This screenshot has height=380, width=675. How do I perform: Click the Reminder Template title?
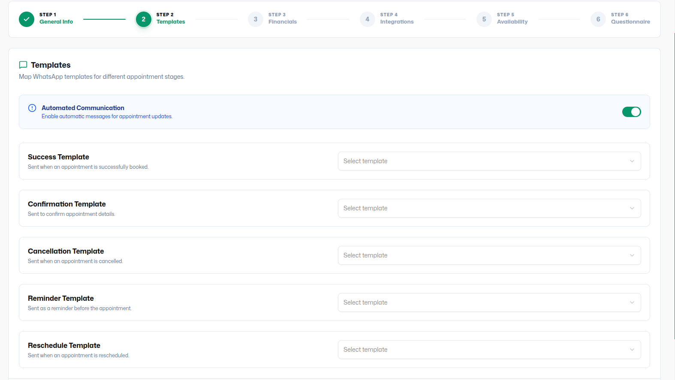[x=60, y=298]
